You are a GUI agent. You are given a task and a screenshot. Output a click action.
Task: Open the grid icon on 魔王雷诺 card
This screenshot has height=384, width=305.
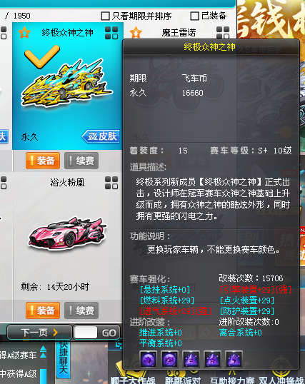tap(223, 33)
